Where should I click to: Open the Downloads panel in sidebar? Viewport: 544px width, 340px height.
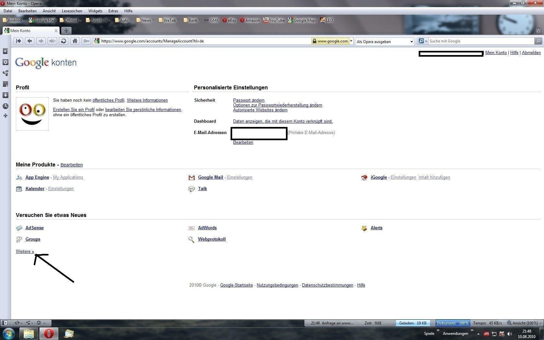pyautogui.click(x=5, y=95)
